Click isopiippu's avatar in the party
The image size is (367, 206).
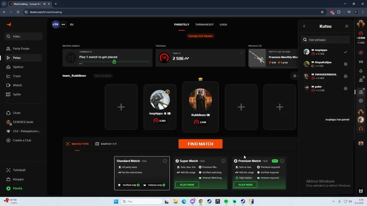160,100
